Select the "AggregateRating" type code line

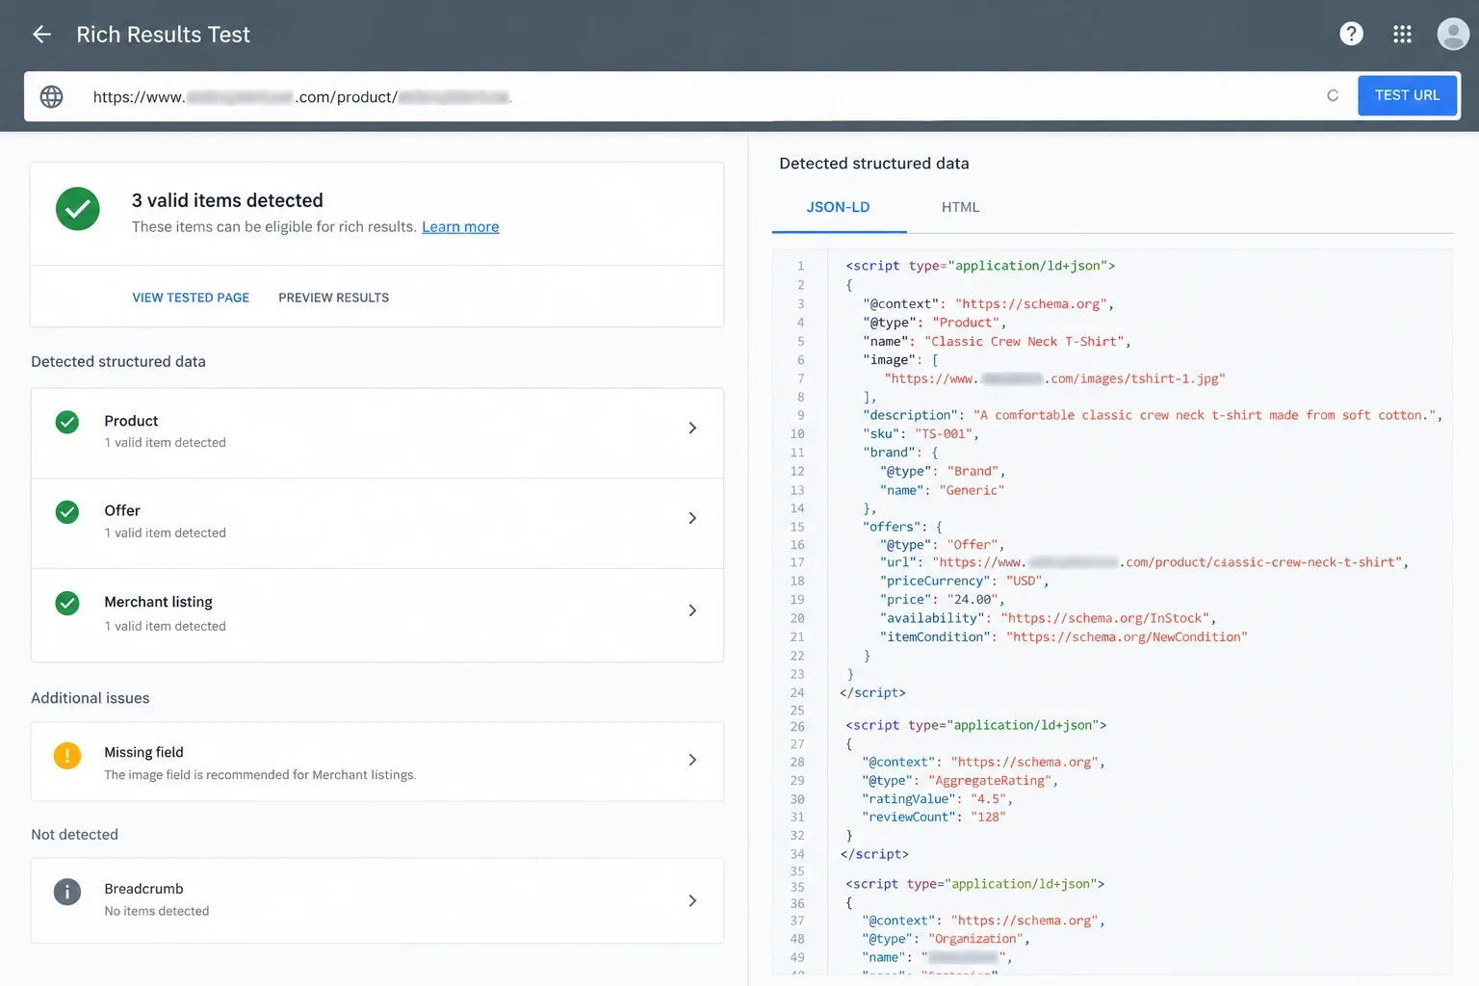(960, 780)
